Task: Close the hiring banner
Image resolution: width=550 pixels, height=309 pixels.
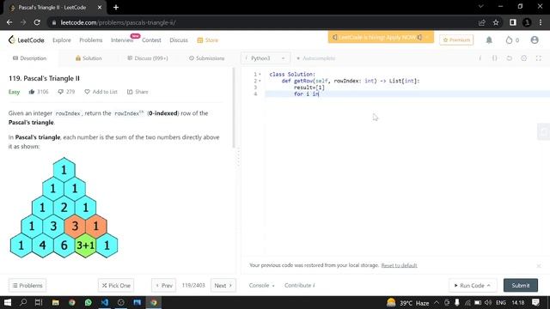Action: coord(427,37)
